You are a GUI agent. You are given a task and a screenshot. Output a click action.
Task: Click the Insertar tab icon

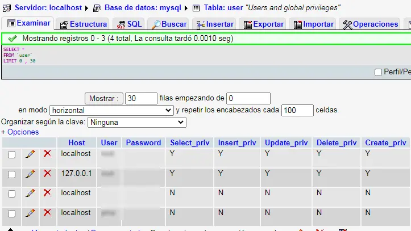click(x=201, y=24)
